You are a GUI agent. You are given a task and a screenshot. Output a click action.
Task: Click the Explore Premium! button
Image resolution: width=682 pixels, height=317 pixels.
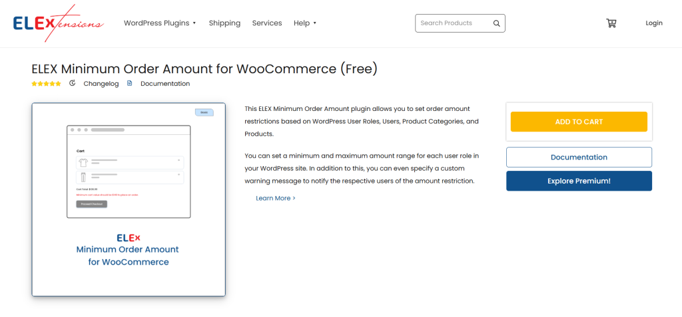[x=579, y=181]
